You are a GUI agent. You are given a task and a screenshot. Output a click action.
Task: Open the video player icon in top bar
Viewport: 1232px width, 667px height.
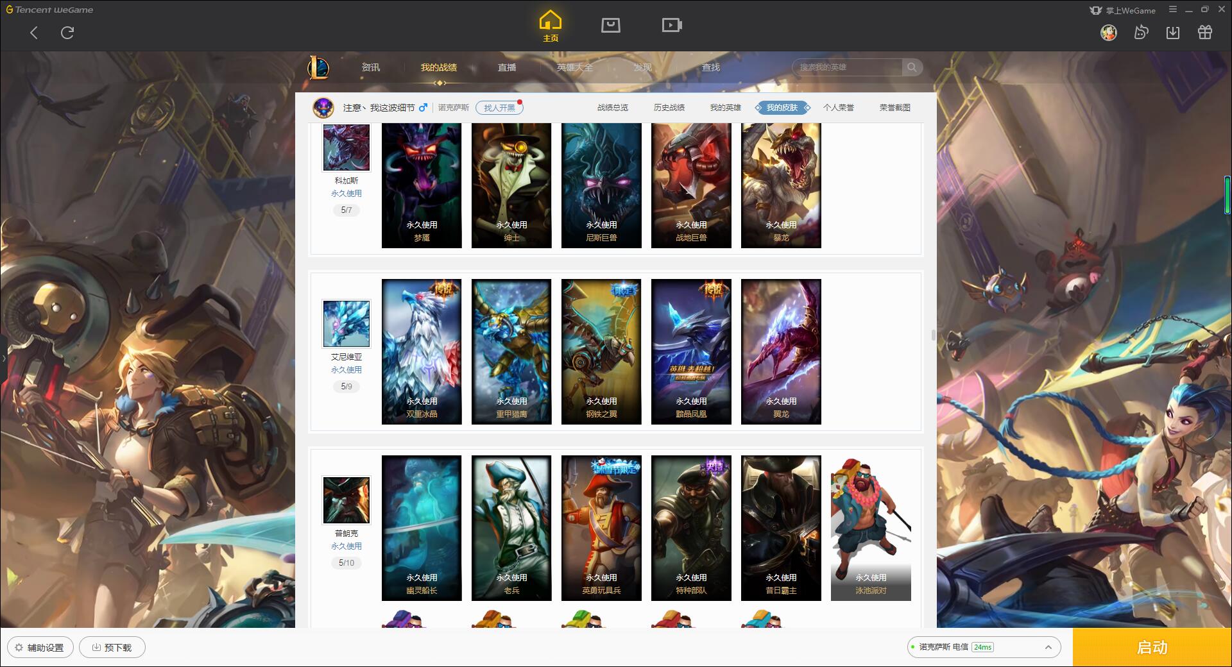click(672, 26)
